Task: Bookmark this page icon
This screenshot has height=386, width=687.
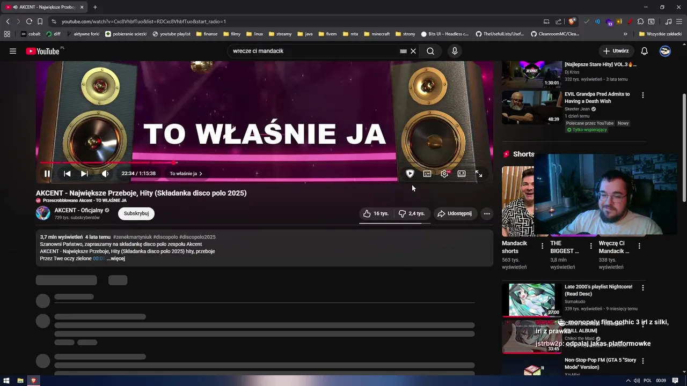Action: 40,21
